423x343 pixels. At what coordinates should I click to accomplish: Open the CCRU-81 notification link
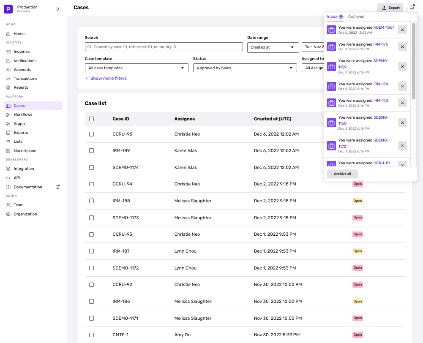[382, 163]
